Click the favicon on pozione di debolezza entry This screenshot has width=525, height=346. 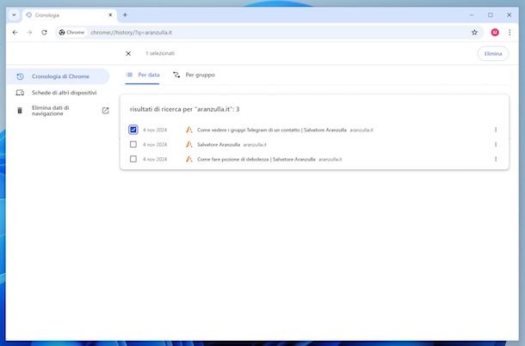point(189,159)
